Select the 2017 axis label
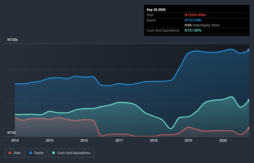This screenshot has width=254, height=163. (x=119, y=140)
